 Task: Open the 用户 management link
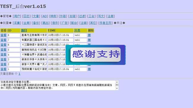[17, 16]
